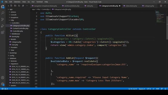The height and width of the screenshot is (95, 168).
Task: Click the Split Editor icon
Action: [161, 6]
